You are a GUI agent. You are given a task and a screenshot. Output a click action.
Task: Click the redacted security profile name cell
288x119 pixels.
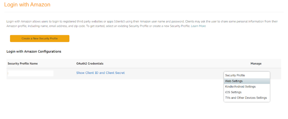tap(31, 73)
